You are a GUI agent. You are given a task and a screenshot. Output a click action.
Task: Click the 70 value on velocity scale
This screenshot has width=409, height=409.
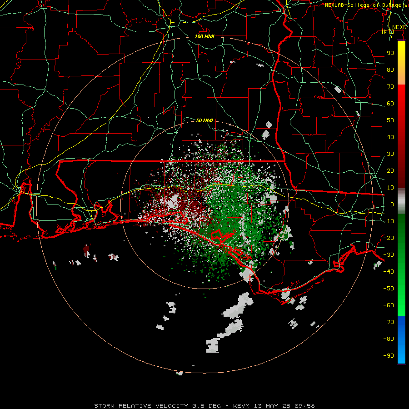click(390, 87)
